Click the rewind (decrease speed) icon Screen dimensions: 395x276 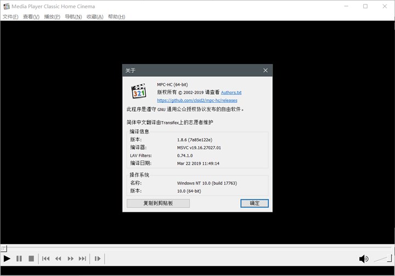58,258
